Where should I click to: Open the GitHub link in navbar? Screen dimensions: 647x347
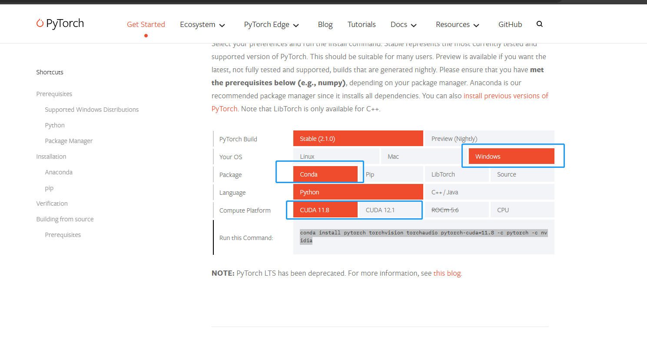510,25
